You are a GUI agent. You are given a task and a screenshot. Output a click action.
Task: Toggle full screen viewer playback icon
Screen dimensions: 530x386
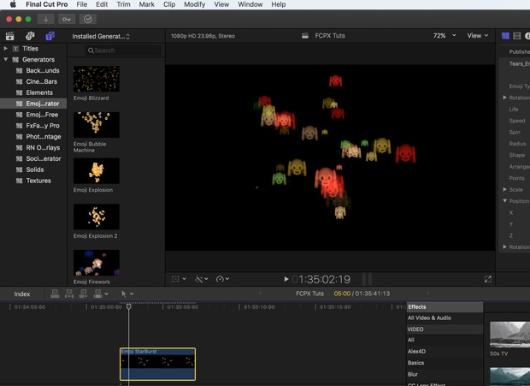488,279
